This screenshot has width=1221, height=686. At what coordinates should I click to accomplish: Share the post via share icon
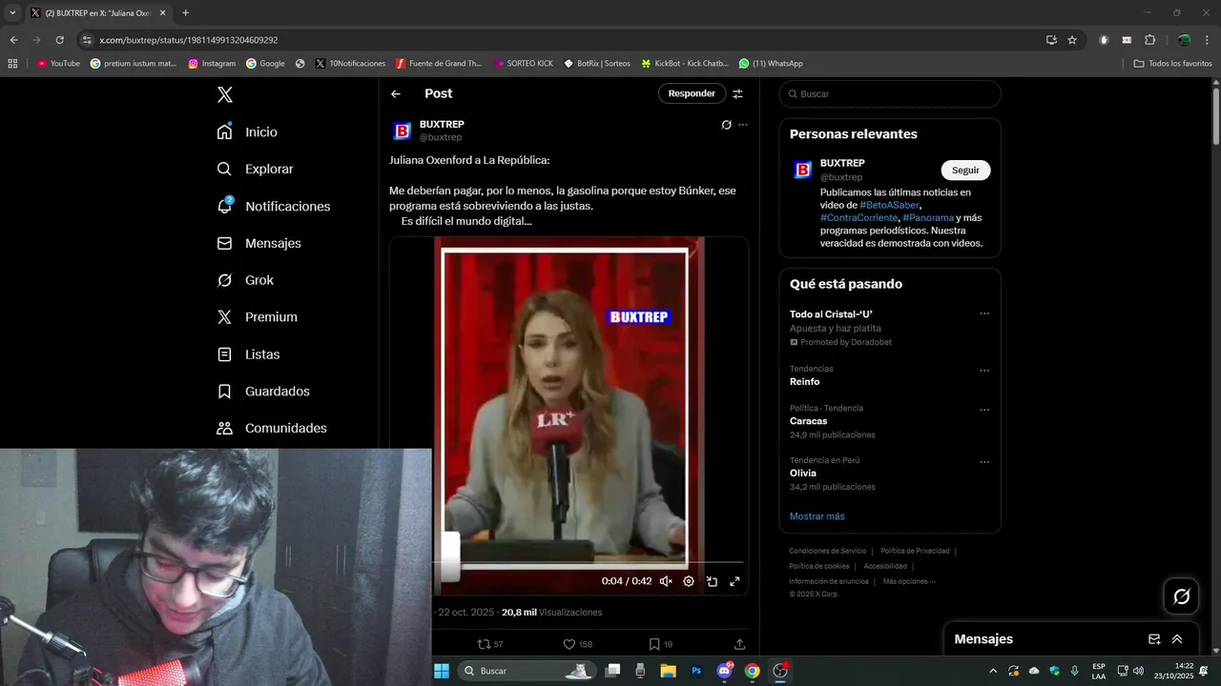coord(739,644)
